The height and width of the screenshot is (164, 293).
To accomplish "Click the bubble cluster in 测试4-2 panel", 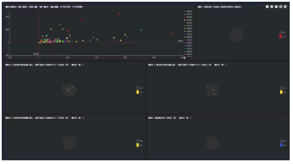I will [212, 90].
